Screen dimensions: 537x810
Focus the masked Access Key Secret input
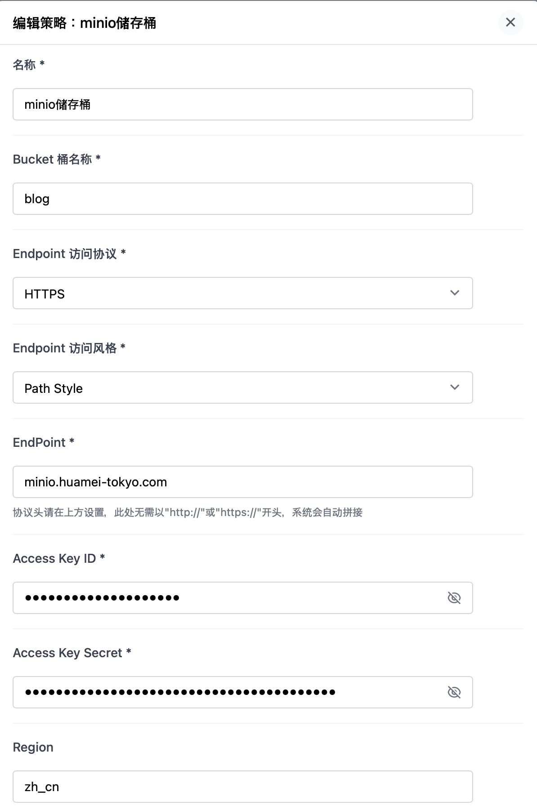[229, 692]
